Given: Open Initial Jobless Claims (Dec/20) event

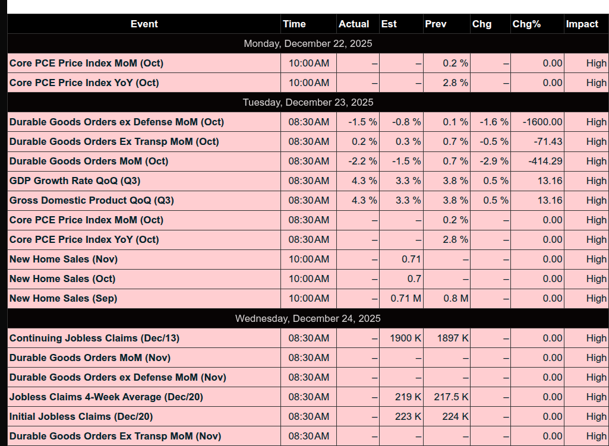Looking at the screenshot, I should pos(81,416).
